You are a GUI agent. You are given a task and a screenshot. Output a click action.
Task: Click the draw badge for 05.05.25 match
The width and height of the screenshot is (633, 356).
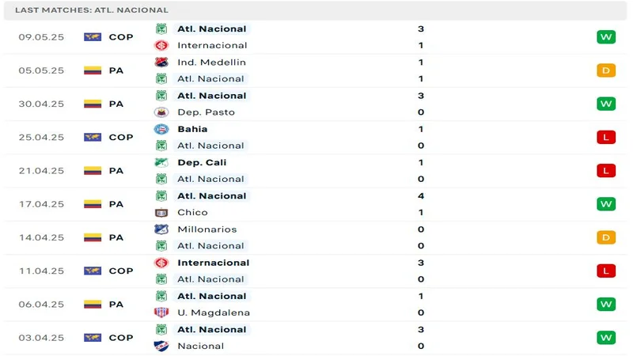(x=606, y=70)
